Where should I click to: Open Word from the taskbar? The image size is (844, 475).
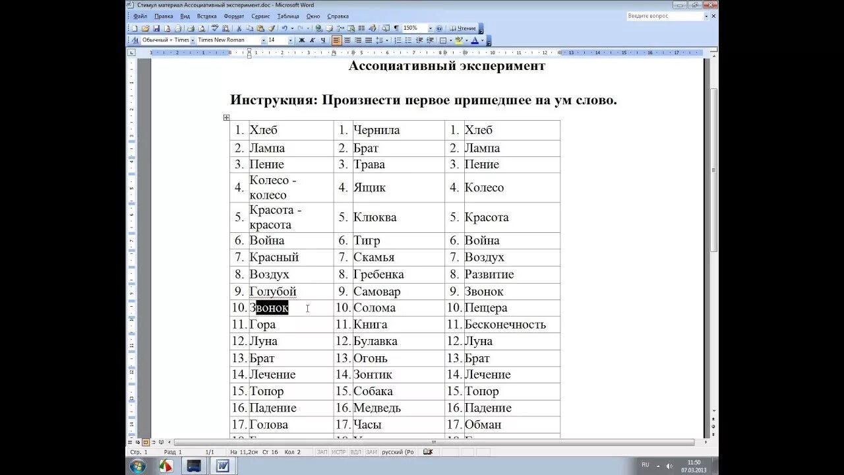coord(222,466)
